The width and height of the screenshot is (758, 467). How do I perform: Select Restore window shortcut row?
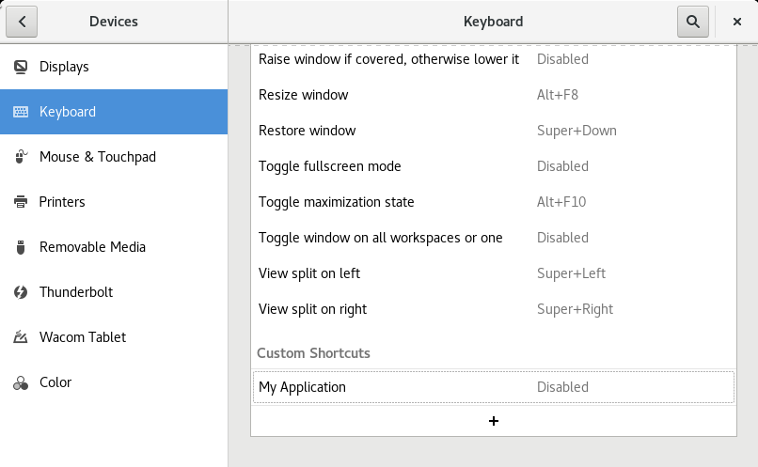click(493, 131)
